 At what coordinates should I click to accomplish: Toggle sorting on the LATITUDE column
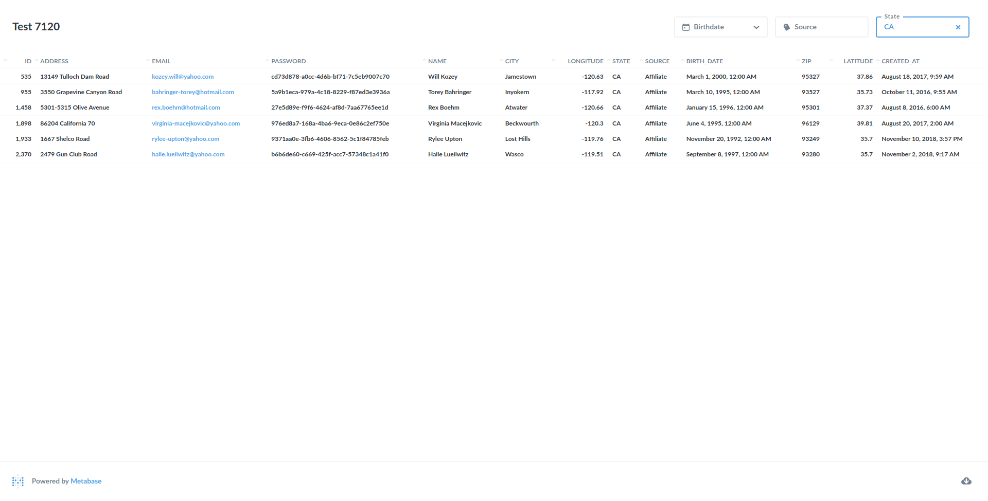[857, 61]
